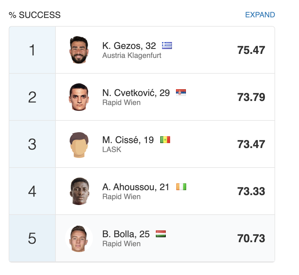299x275 pixels.
Task: Click the Greece flag icon
Action: [x=167, y=46]
